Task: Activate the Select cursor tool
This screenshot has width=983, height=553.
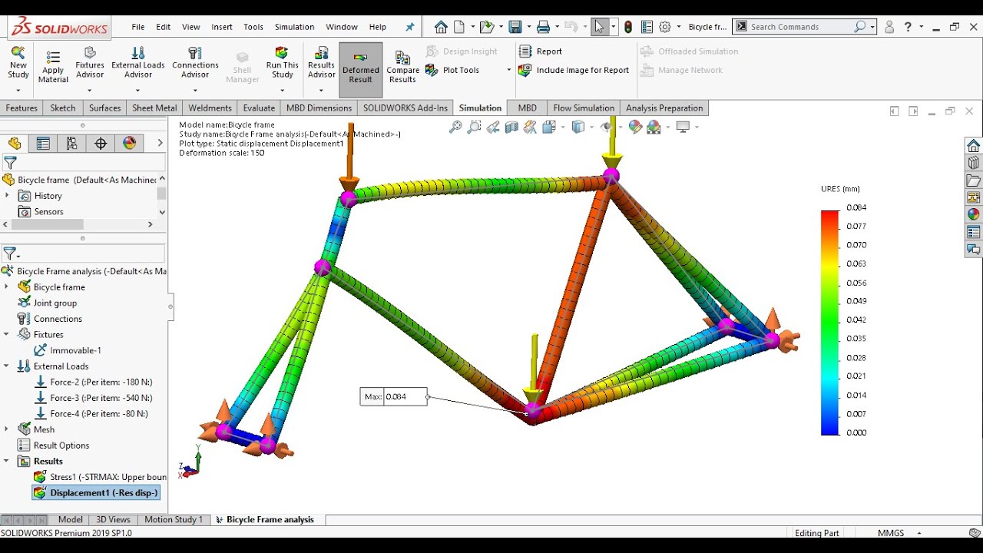Action: click(599, 27)
